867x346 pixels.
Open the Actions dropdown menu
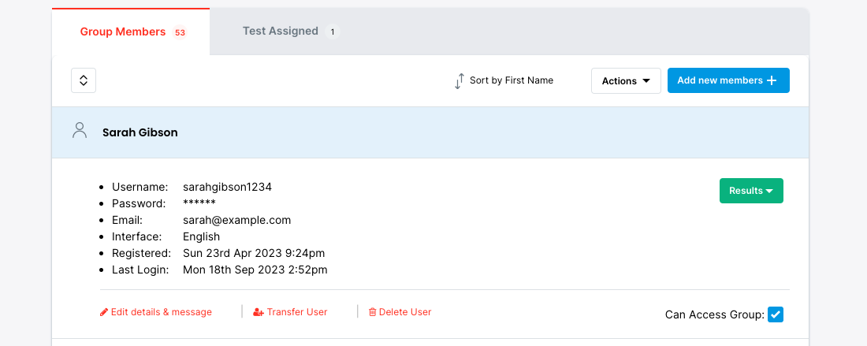point(626,80)
